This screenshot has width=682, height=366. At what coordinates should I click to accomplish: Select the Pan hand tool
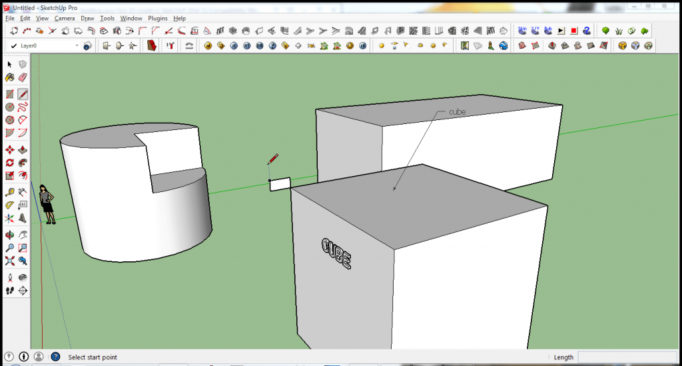pos(23,235)
